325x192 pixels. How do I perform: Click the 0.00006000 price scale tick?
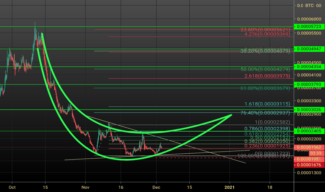[309, 19]
